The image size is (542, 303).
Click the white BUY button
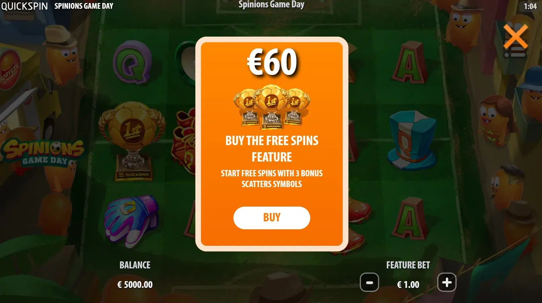pos(272,218)
